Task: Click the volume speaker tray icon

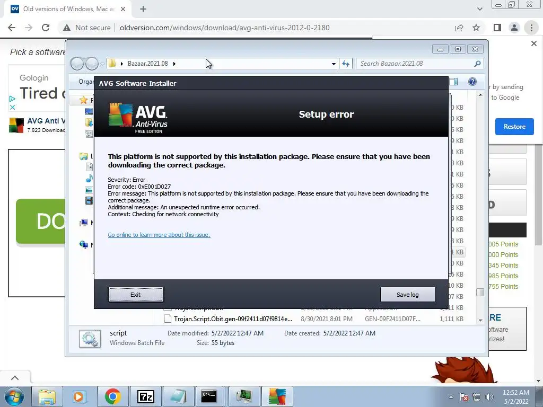Action: click(x=489, y=397)
